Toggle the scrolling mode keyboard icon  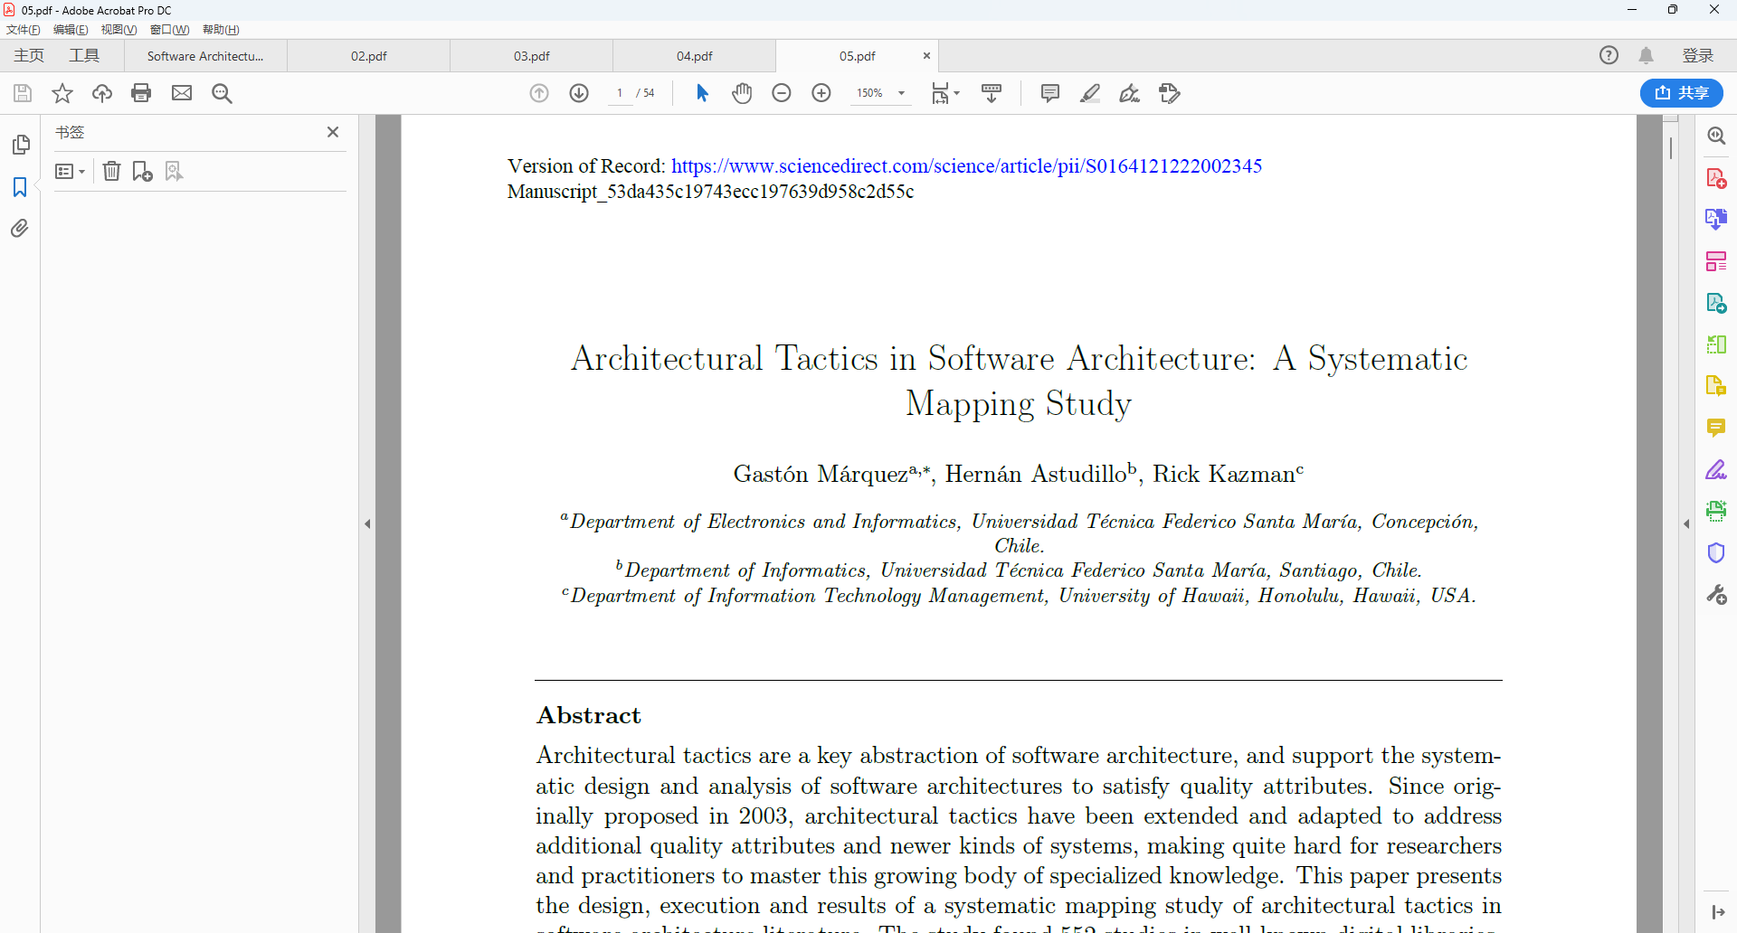[992, 93]
